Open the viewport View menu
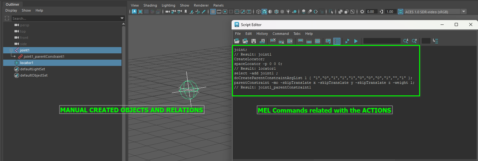This screenshot has width=478, height=161. (x=135, y=5)
